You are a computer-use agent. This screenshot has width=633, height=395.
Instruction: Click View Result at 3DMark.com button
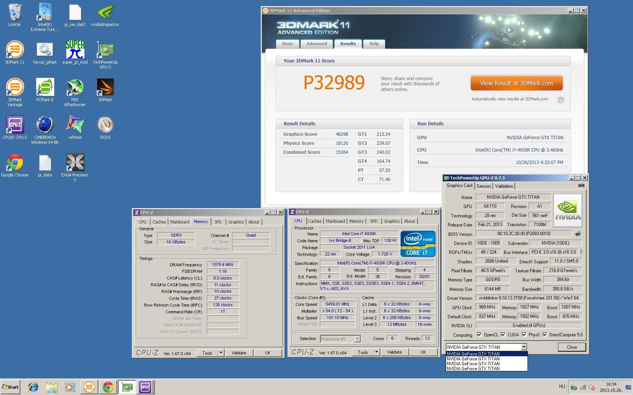click(x=517, y=84)
